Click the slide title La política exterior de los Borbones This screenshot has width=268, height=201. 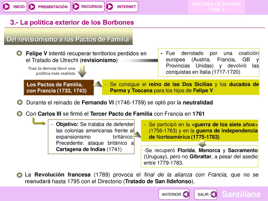[72, 23]
